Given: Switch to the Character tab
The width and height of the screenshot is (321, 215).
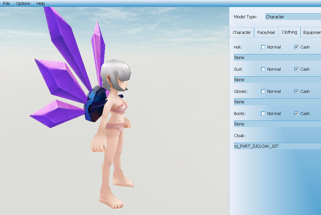Looking at the screenshot, I should [242, 33].
